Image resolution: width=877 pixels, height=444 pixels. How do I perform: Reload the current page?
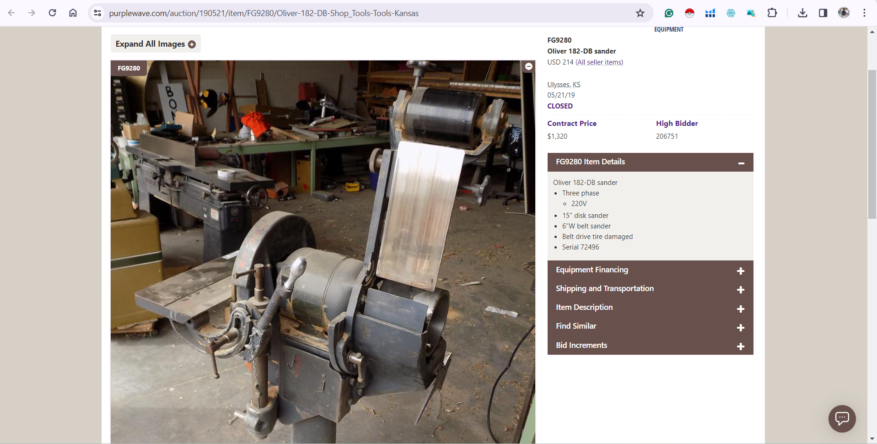(x=52, y=13)
